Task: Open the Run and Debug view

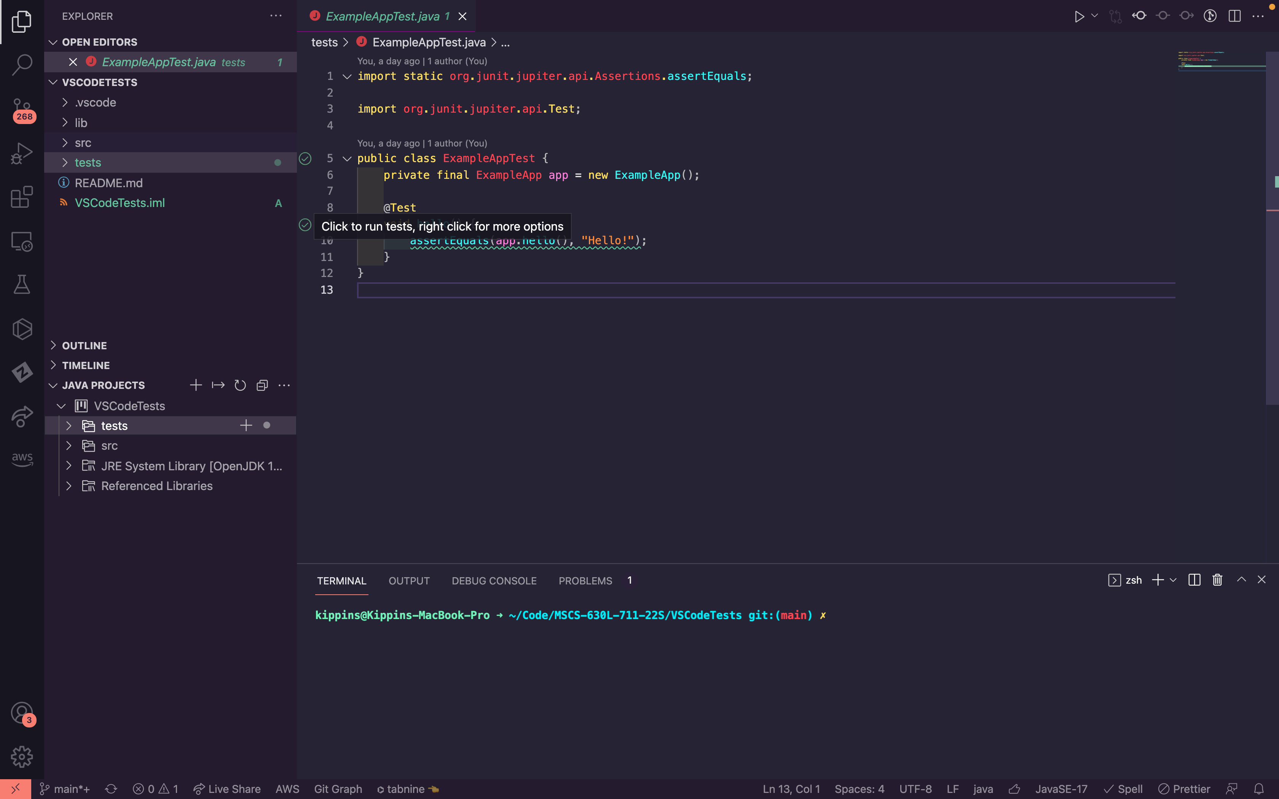Action: [x=22, y=153]
